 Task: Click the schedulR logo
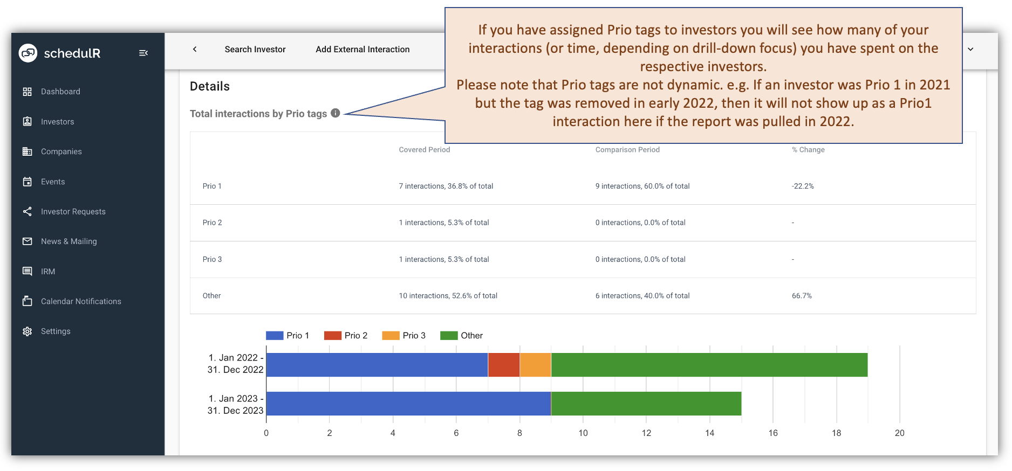pos(59,53)
